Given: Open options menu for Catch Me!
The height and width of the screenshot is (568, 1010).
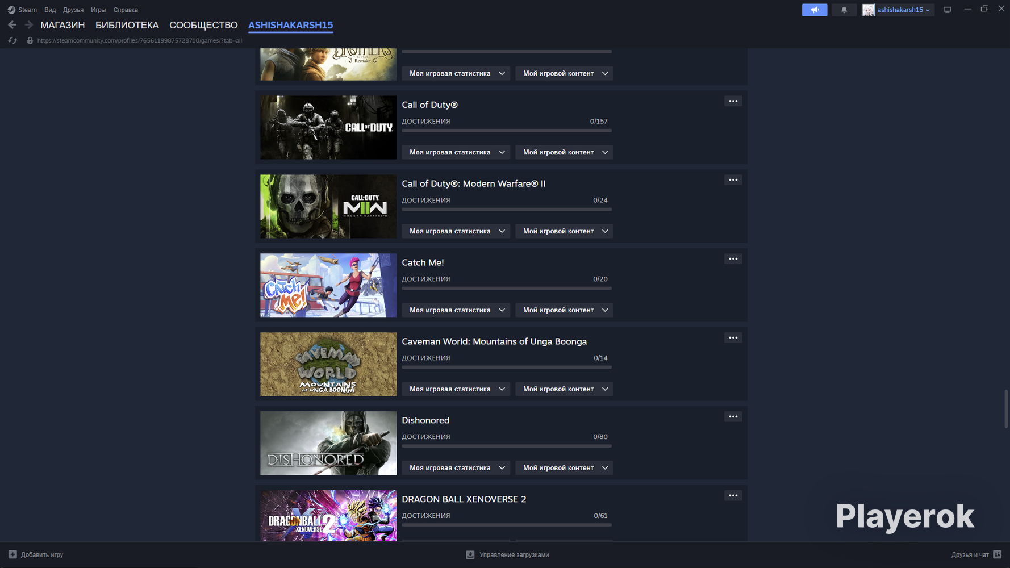Looking at the screenshot, I should click(733, 259).
